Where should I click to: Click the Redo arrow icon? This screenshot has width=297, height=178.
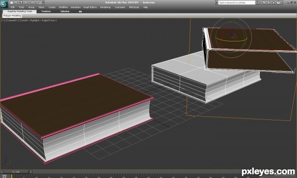32,2
